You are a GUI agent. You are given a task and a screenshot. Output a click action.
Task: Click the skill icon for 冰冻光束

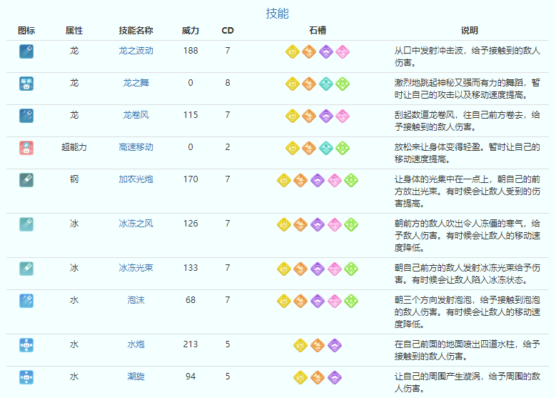(x=26, y=269)
